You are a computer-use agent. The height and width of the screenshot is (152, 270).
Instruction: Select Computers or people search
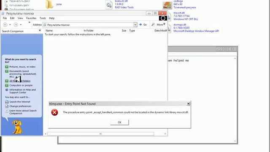click(x=21, y=85)
